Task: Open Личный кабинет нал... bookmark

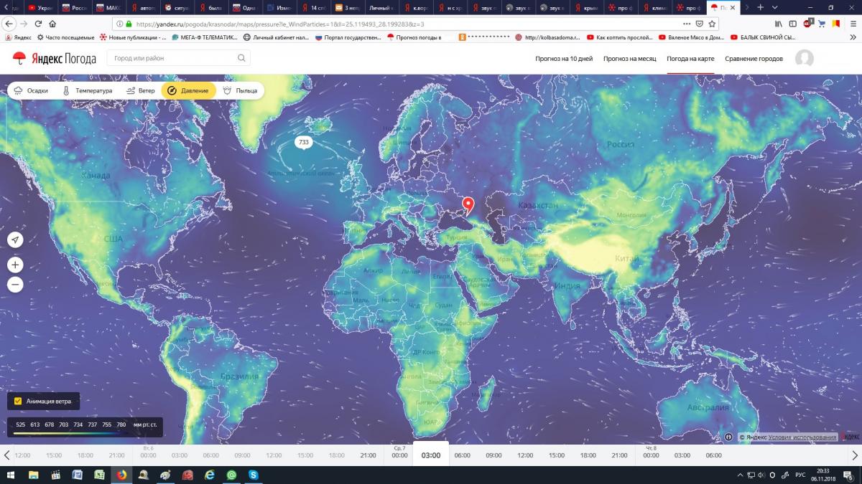Action: tap(276, 37)
